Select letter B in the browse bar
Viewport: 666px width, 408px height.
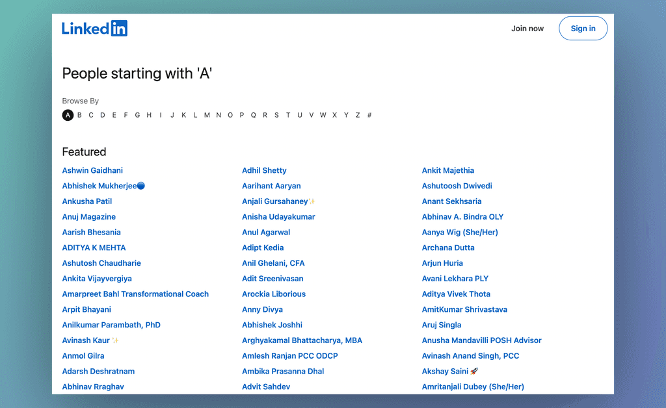[79, 115]
